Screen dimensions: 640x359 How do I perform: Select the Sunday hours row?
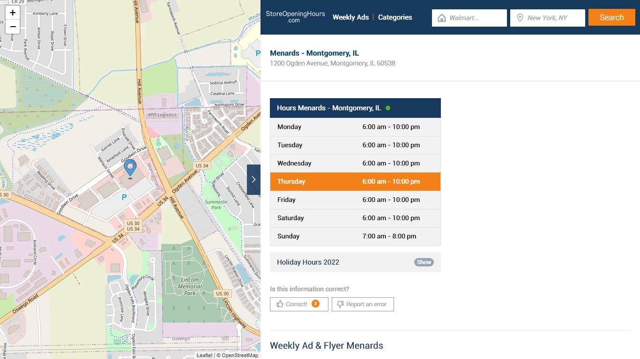coord(355,236)
